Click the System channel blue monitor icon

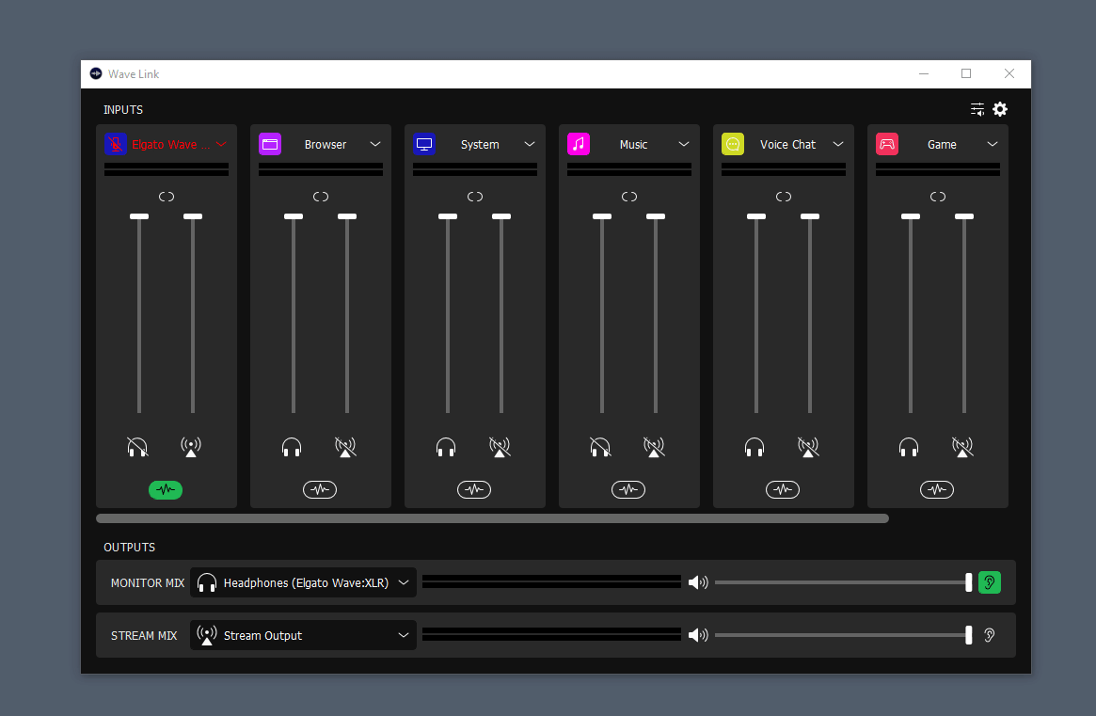click(424, 144)
